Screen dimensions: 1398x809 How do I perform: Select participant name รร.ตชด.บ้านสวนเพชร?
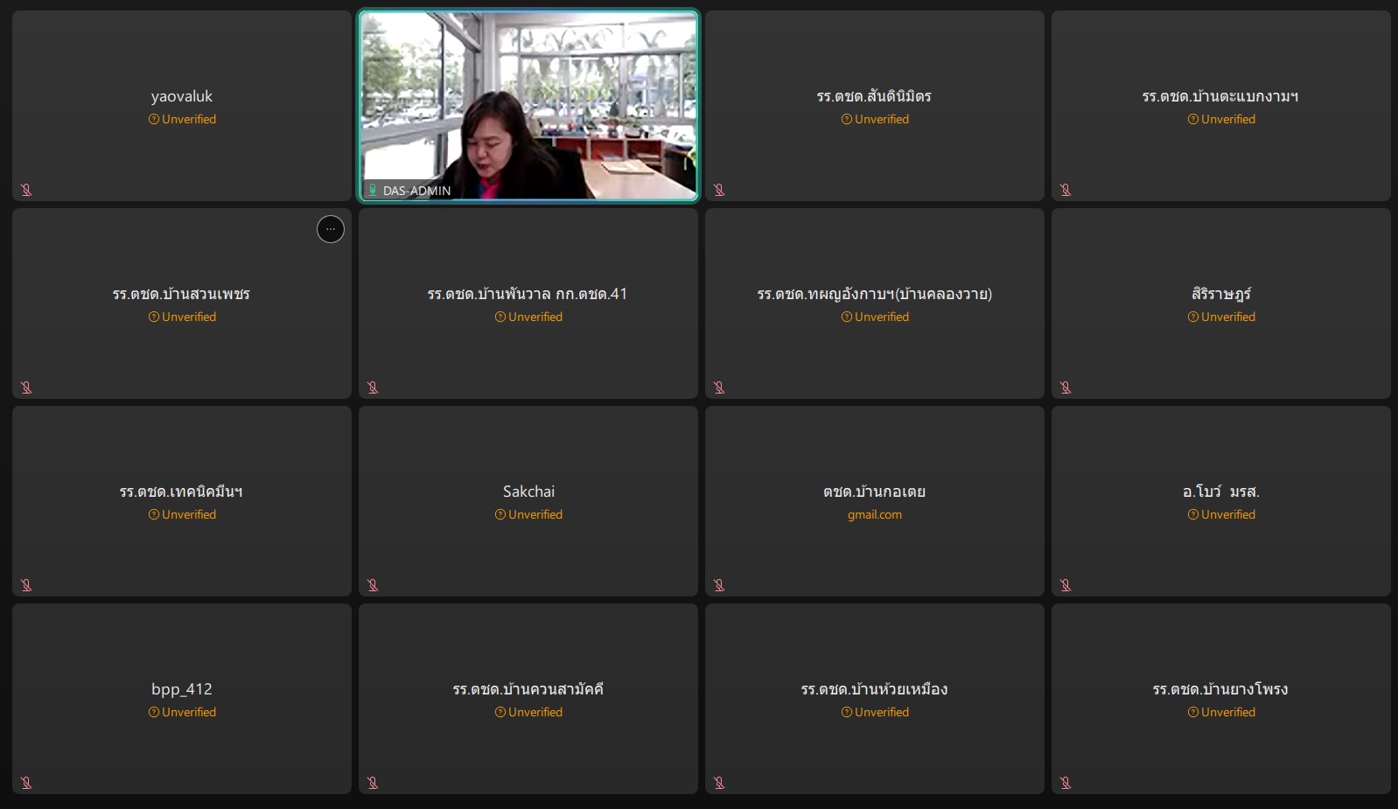(182, 294)
